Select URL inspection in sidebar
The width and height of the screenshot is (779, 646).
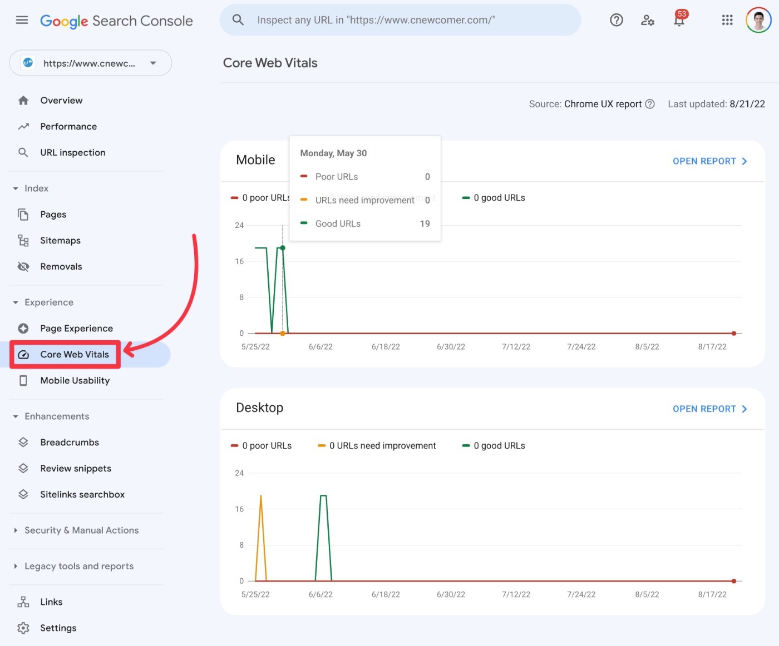coord(73,152)
